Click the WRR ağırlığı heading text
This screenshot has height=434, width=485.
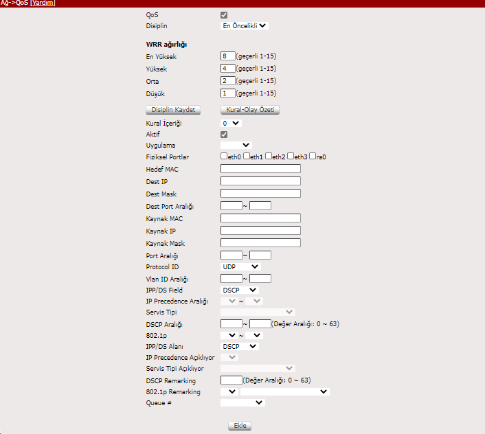coord(166,45)
